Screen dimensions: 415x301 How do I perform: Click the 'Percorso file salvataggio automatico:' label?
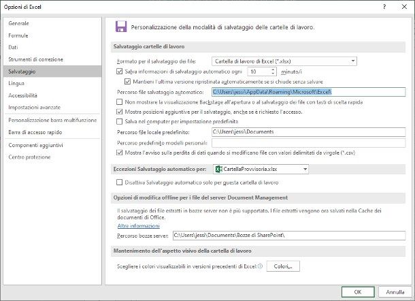click(161, 92)
